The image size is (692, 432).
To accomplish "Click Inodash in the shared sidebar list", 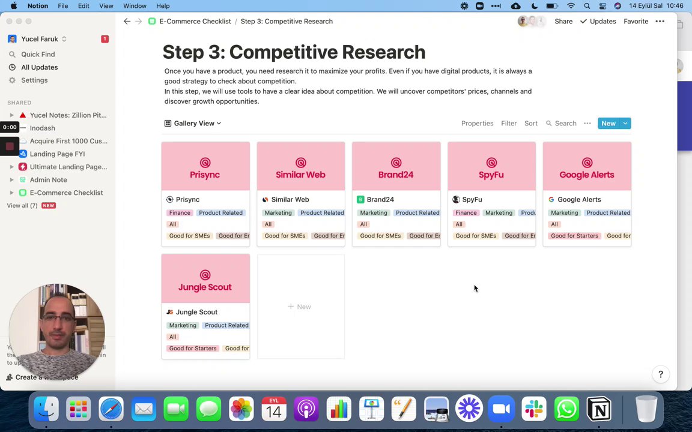I will (43, 128).
